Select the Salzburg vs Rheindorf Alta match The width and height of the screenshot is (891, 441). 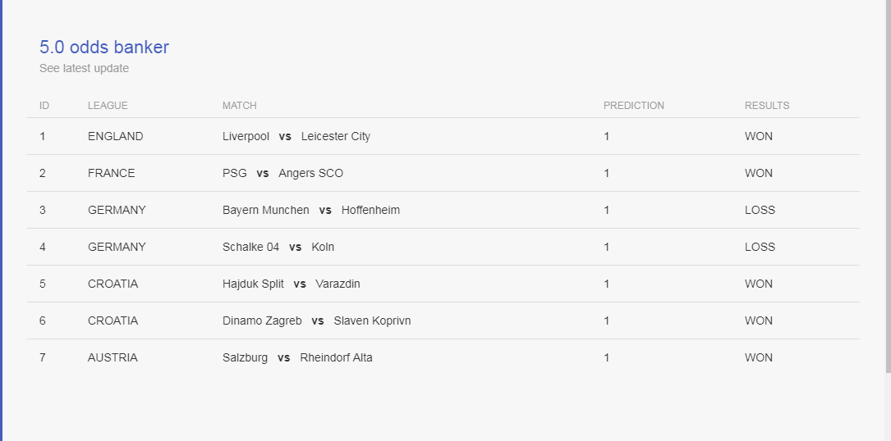(297, 357)
